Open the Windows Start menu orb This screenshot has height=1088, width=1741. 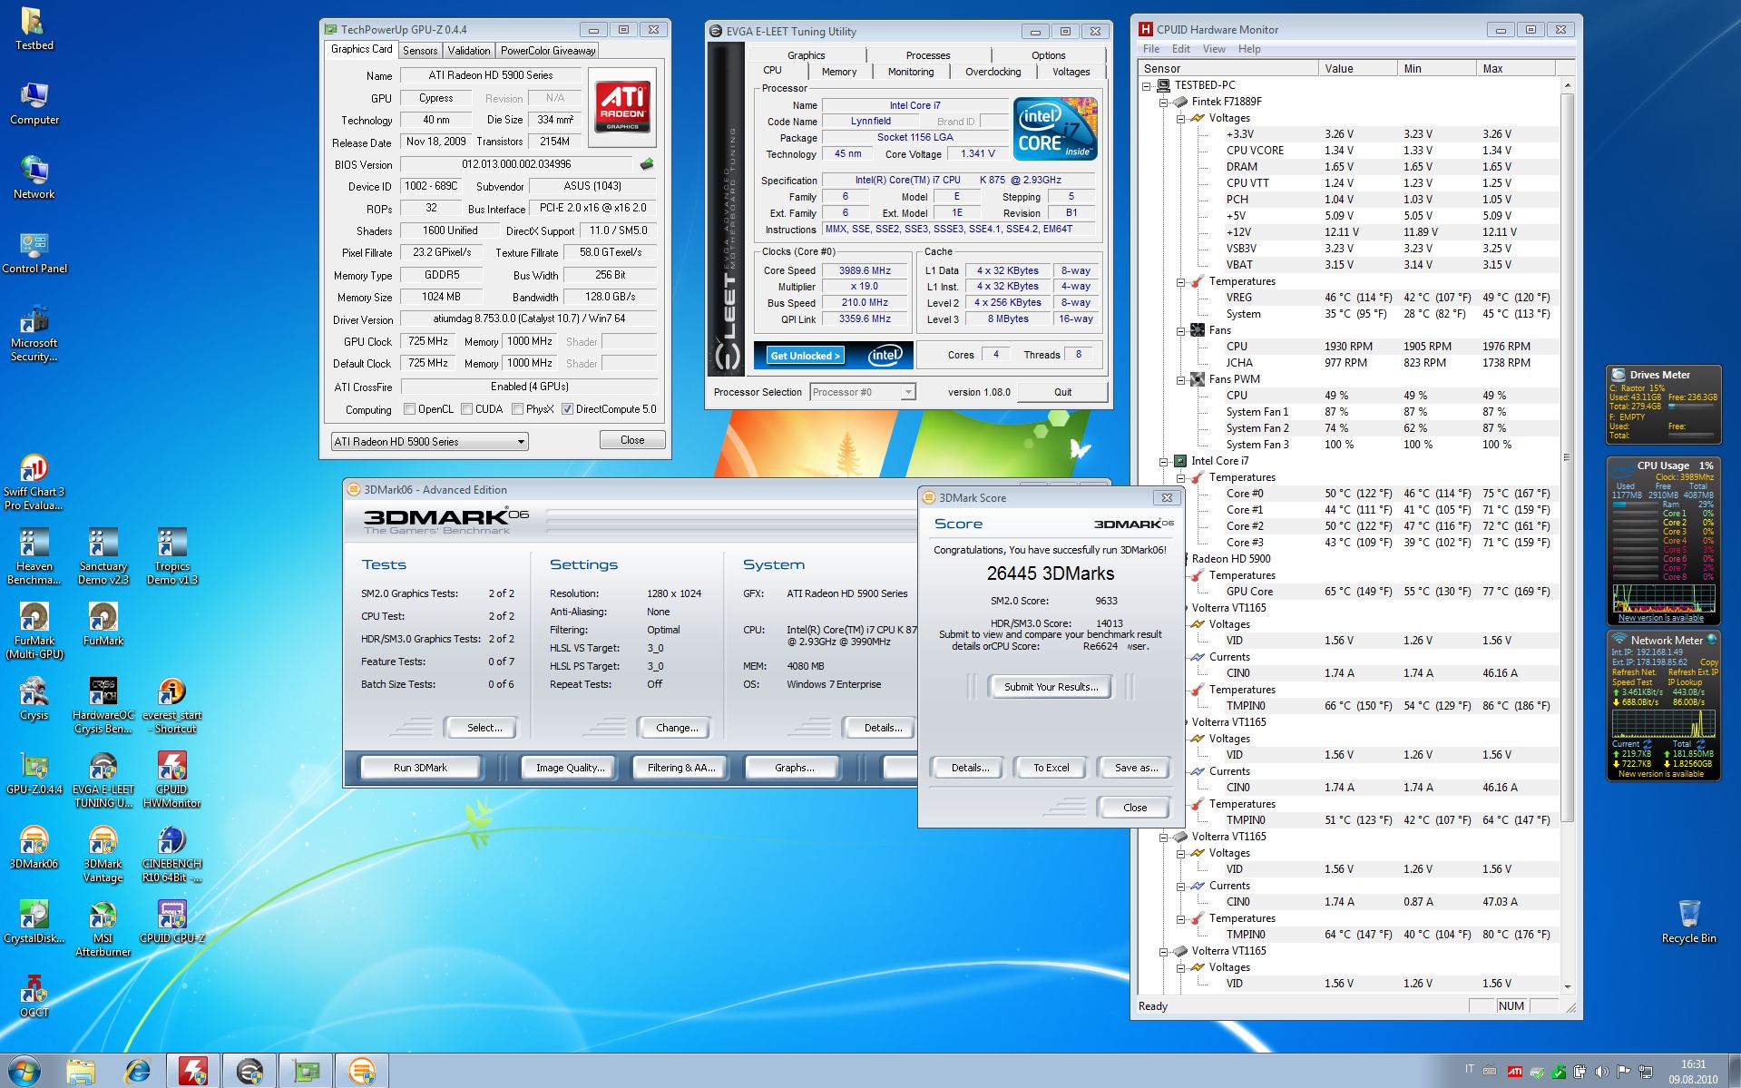pos(23,1071)
